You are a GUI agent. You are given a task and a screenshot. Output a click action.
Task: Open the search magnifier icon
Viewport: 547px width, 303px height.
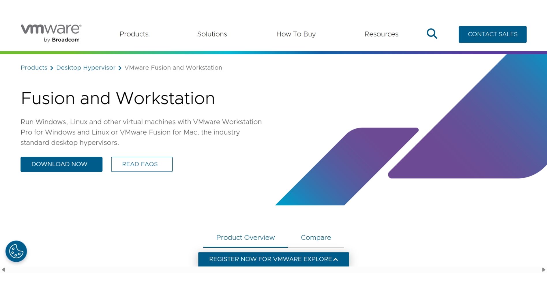pyautogui.click(x=432, y=34)
